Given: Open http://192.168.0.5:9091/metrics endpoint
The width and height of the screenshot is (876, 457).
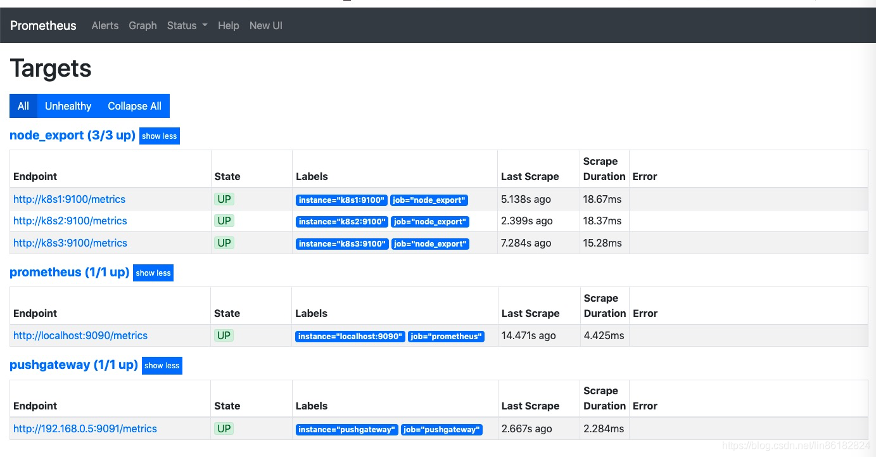Looking at the screenshot, I should 85,428.
